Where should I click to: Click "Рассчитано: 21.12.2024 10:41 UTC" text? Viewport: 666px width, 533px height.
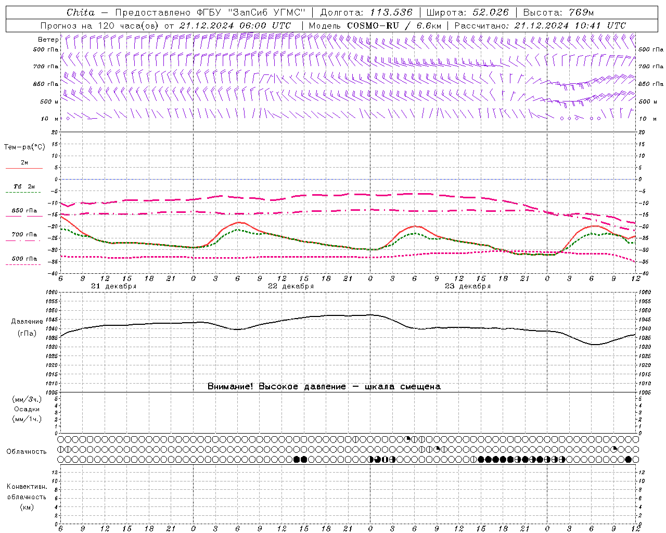(x=540, y=26)
